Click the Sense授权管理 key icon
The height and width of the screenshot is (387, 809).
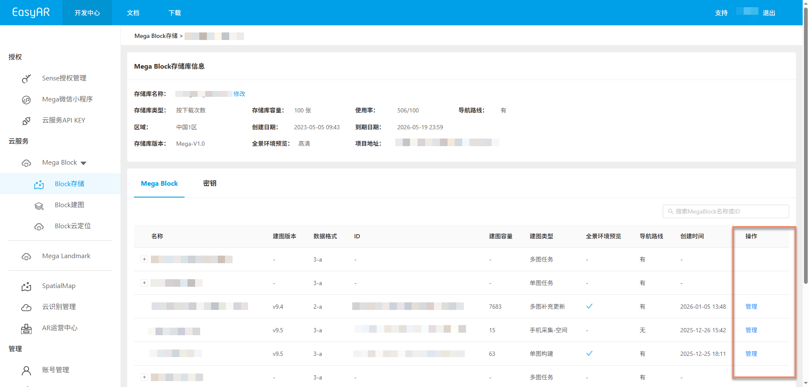[26, 78]
